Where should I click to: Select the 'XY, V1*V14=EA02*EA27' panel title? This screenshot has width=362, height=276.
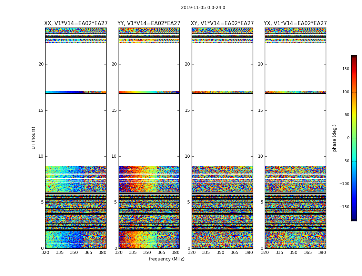[x=222, y=23]
